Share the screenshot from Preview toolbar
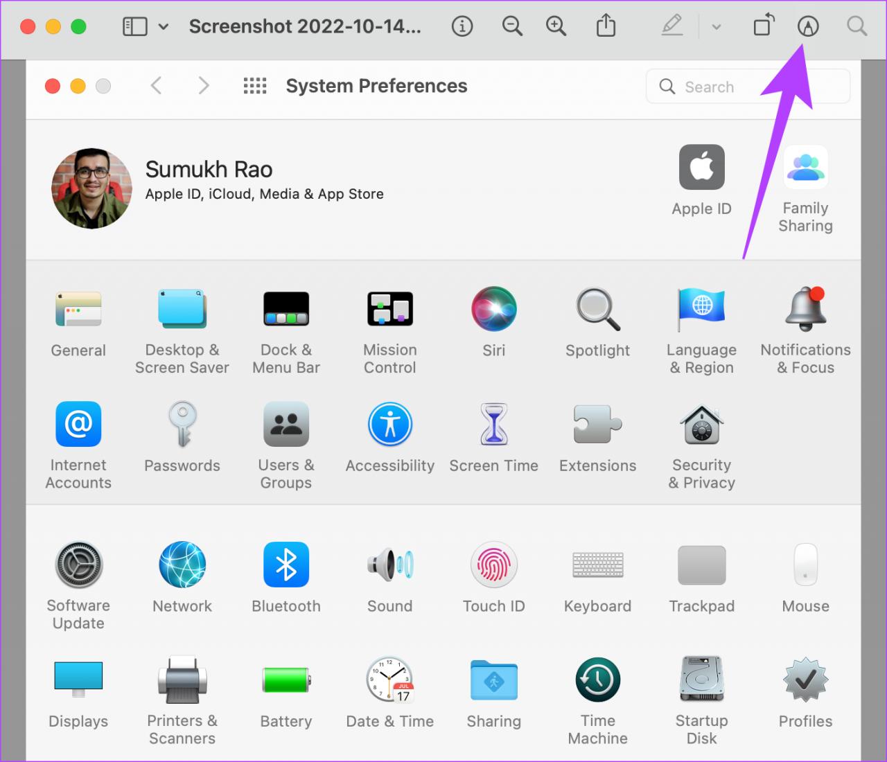The width and height of the screenshot is (887, 762). tap(606, 26)
